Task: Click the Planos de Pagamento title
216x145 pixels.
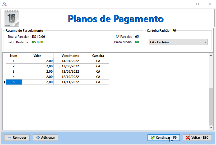Action: pos(116,19)
